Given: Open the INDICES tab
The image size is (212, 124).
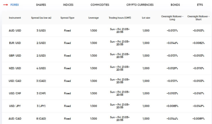Looking at the screenshot, I should click(69, 5).
